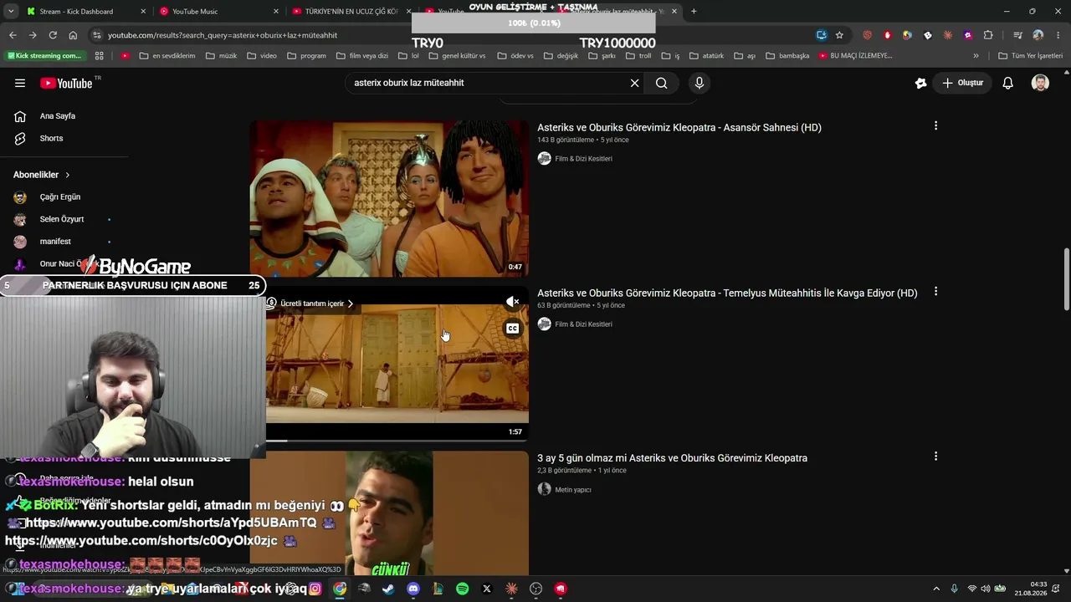
Task: Open Instagram from taskbar
Action: tap(315, 589)
